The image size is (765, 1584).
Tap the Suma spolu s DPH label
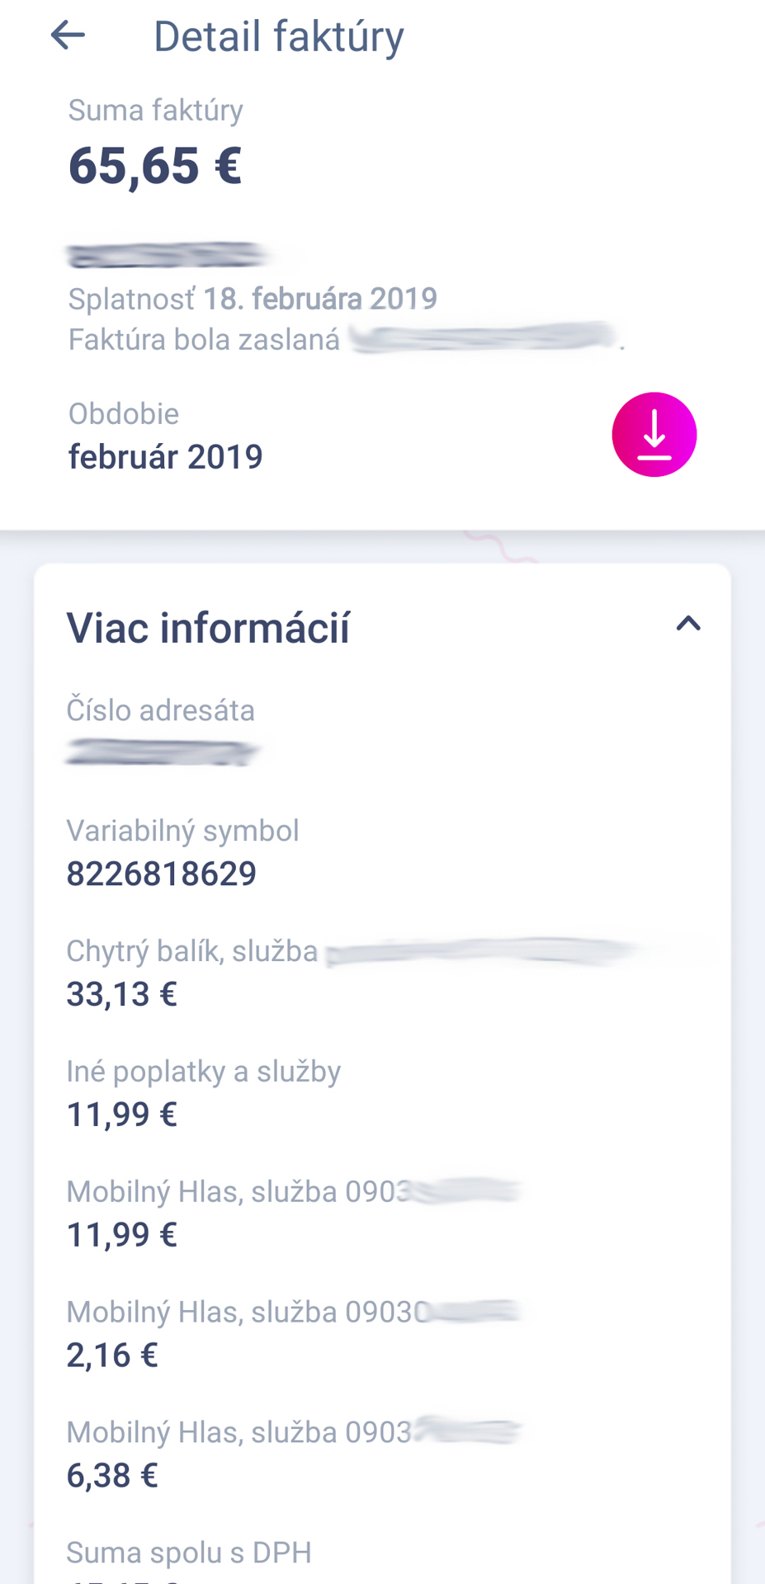click(189, 1553)
